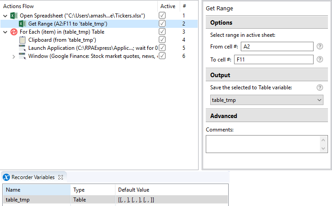The width and height of the screenshot is (332, 206).
Task: Collapse the Options section header
Action: tap(267, 22)
